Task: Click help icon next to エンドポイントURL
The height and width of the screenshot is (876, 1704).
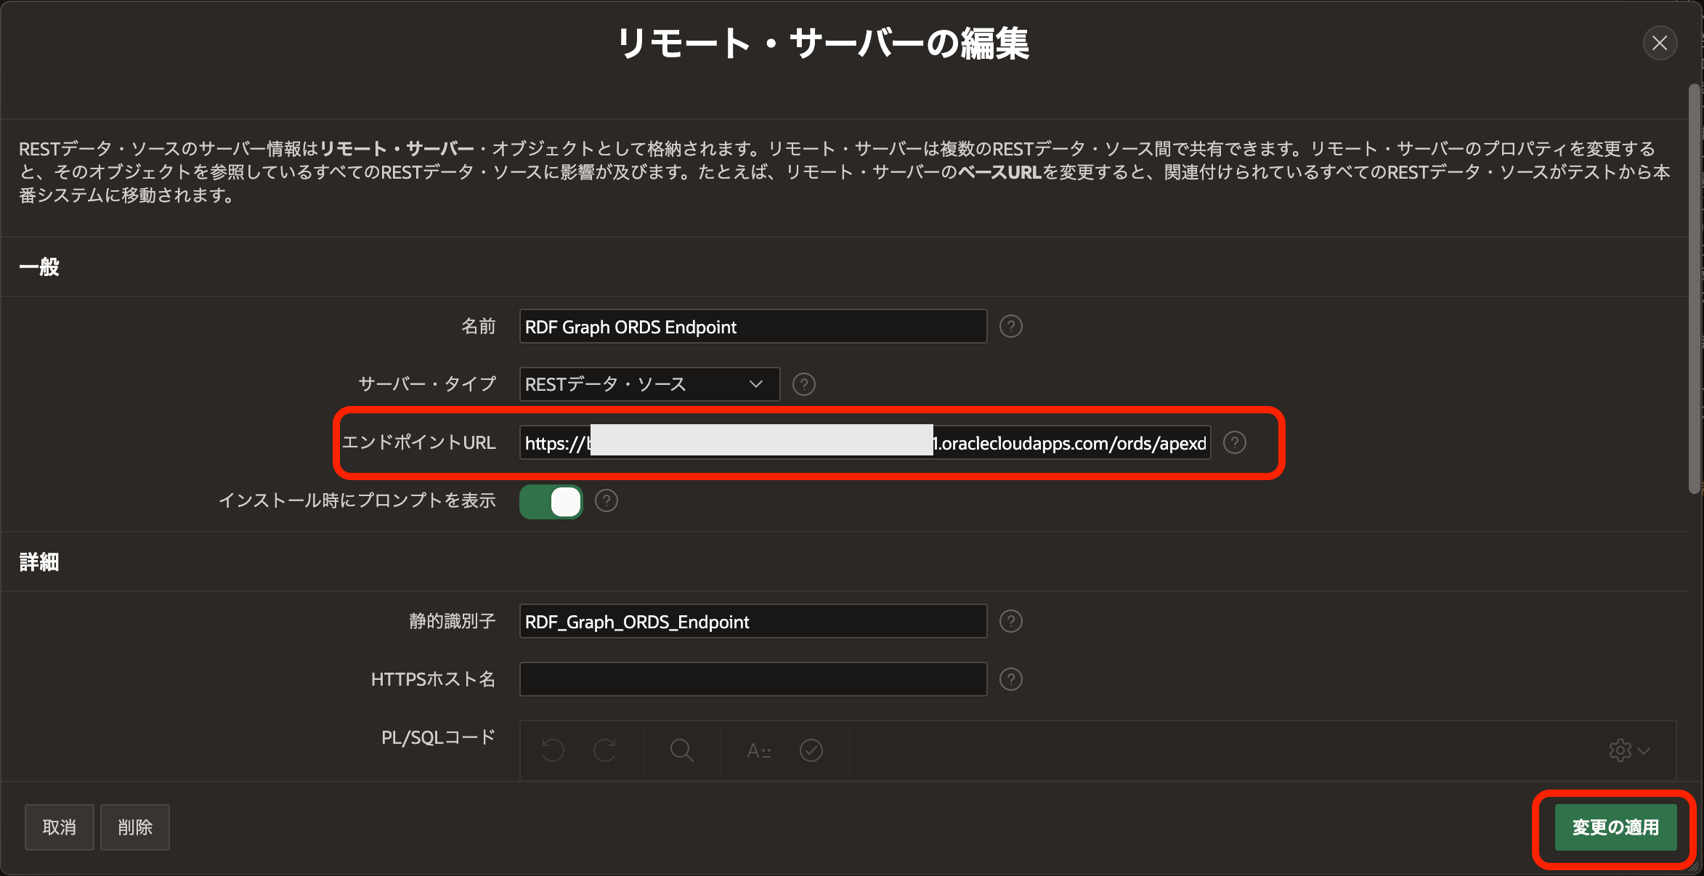Action: click(1234, 442)
